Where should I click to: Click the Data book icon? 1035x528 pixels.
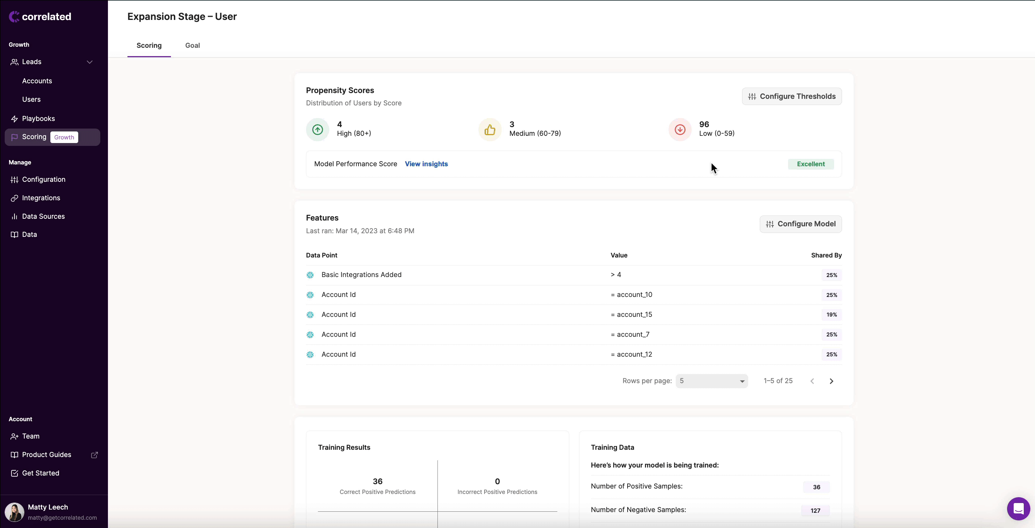coord(14,235)
